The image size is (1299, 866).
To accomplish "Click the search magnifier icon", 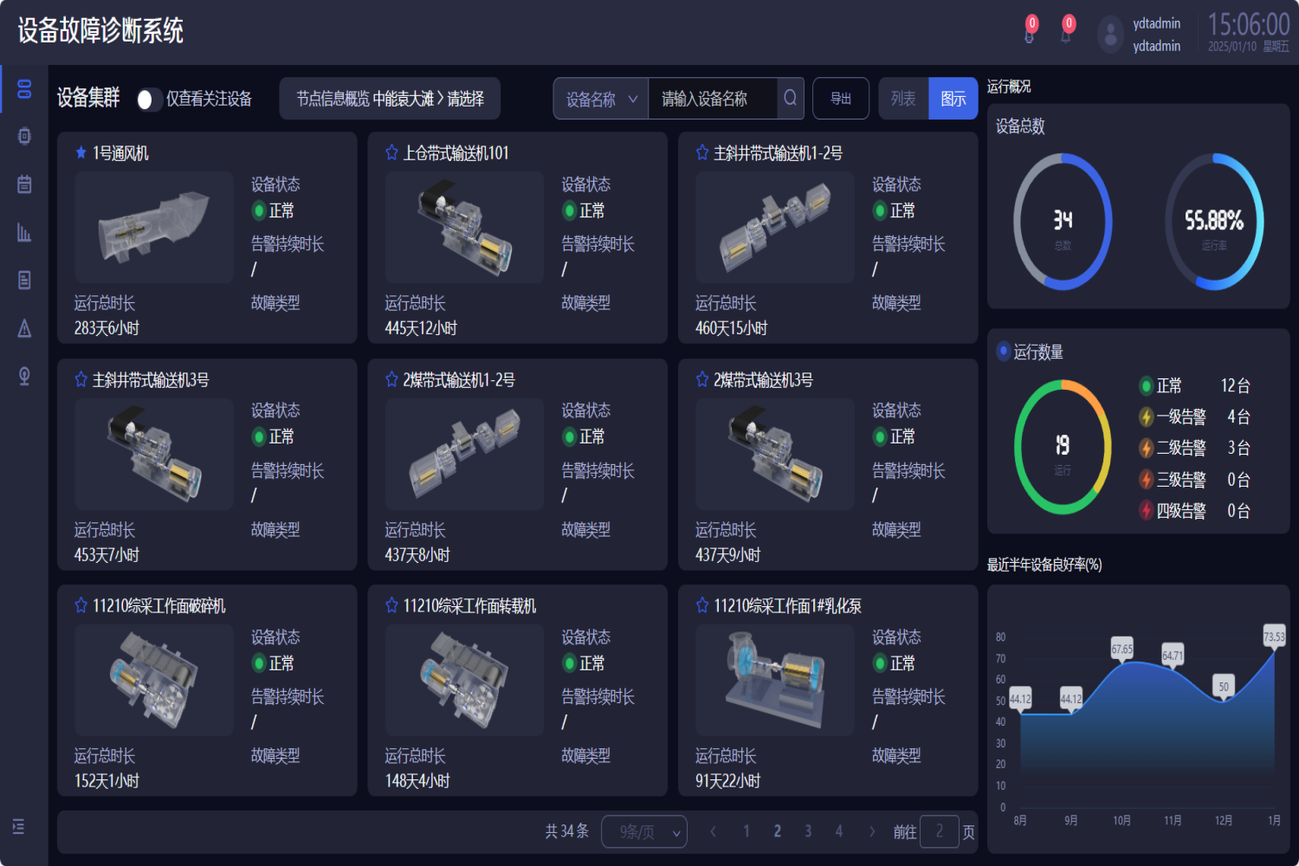I will (x=790, y=99).
